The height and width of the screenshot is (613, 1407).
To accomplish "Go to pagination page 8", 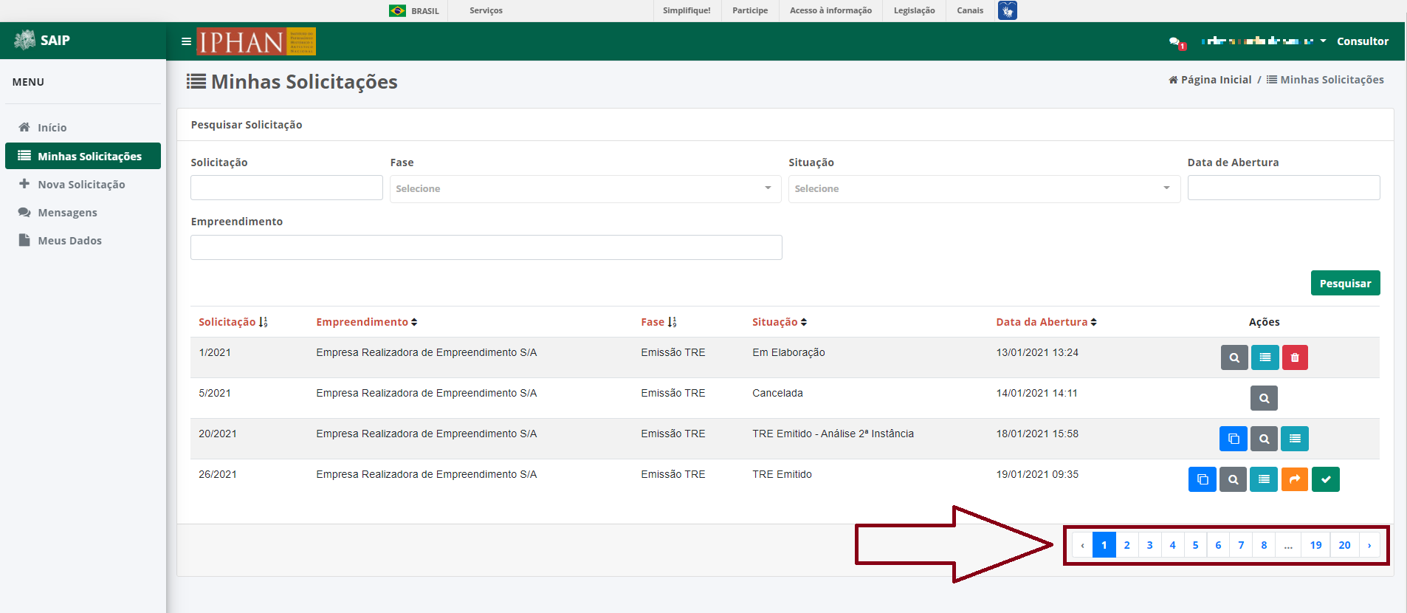I will tap(1264, 545).
